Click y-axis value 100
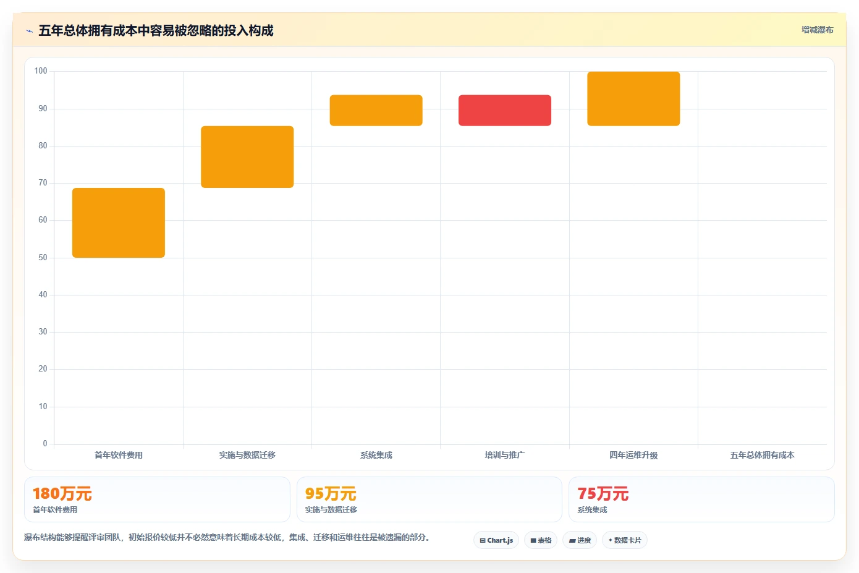 click(x=41, y=71)
